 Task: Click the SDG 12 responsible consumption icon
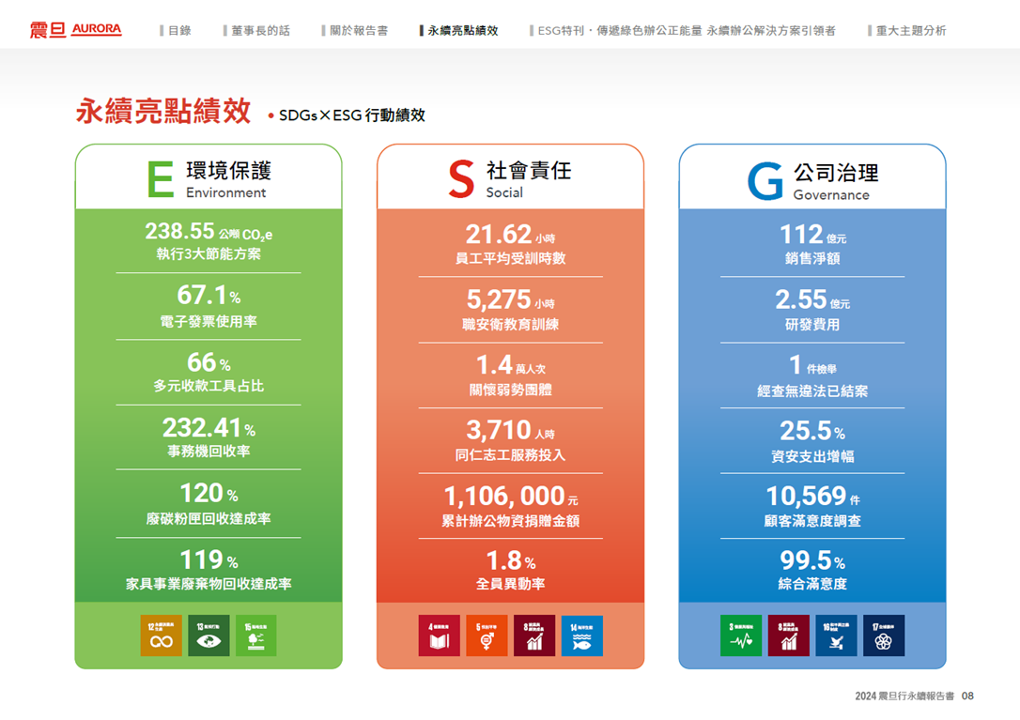click(x=161, y=636)
